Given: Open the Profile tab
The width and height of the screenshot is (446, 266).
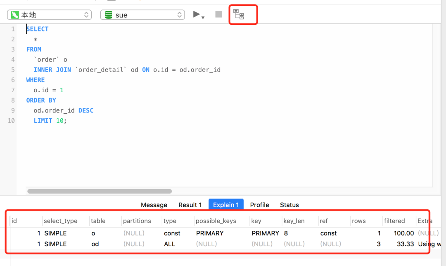Looking at the screenshot, I should [259, 205].
